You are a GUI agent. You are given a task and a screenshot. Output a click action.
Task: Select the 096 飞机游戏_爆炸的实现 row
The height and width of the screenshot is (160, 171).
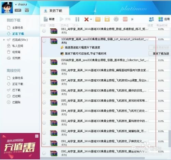[x=105, y=92]
